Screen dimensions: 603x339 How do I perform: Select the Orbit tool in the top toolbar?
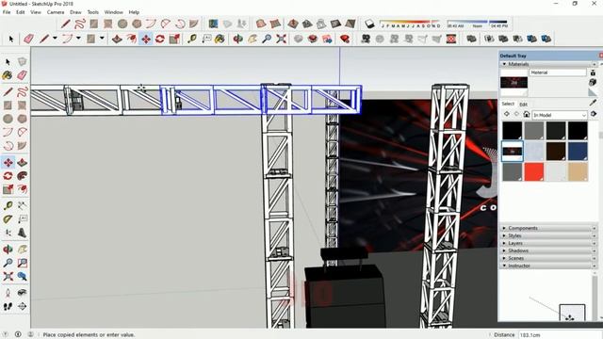click(238, 39)
